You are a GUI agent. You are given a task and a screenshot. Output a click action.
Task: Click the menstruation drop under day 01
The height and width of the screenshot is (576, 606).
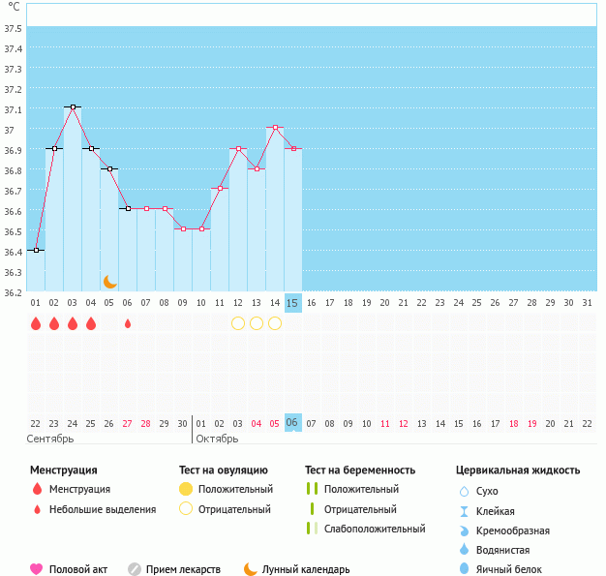click(36, 323)
